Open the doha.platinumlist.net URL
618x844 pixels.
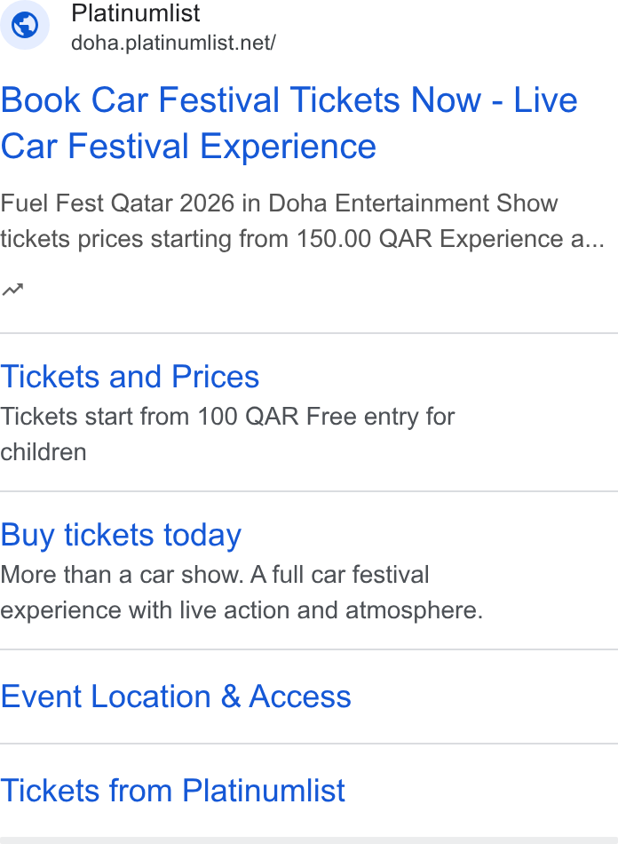[173, 43]
